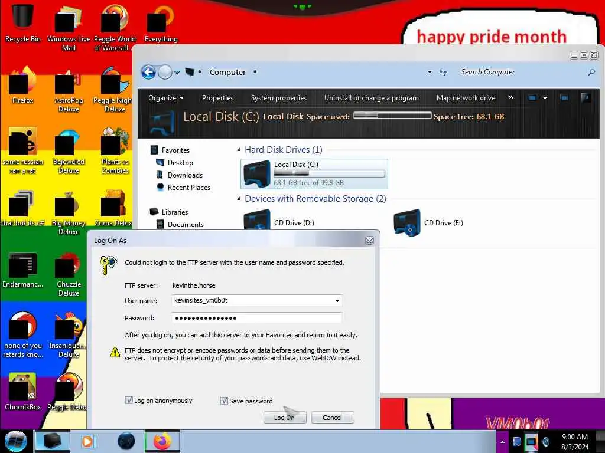Viewport: 605px width, 453px height.
Task: Launch Firefox from the desktop
Action: coord(22,85)
